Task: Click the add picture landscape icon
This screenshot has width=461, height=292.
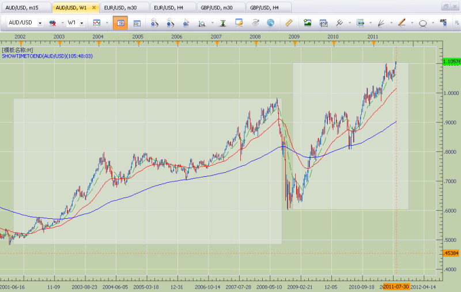Action: click(x=308, y=22)
